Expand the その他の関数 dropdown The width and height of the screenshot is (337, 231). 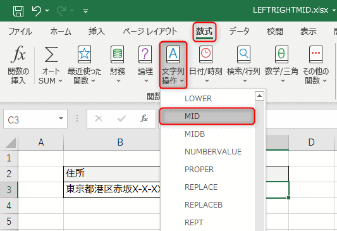pos(316,65)
